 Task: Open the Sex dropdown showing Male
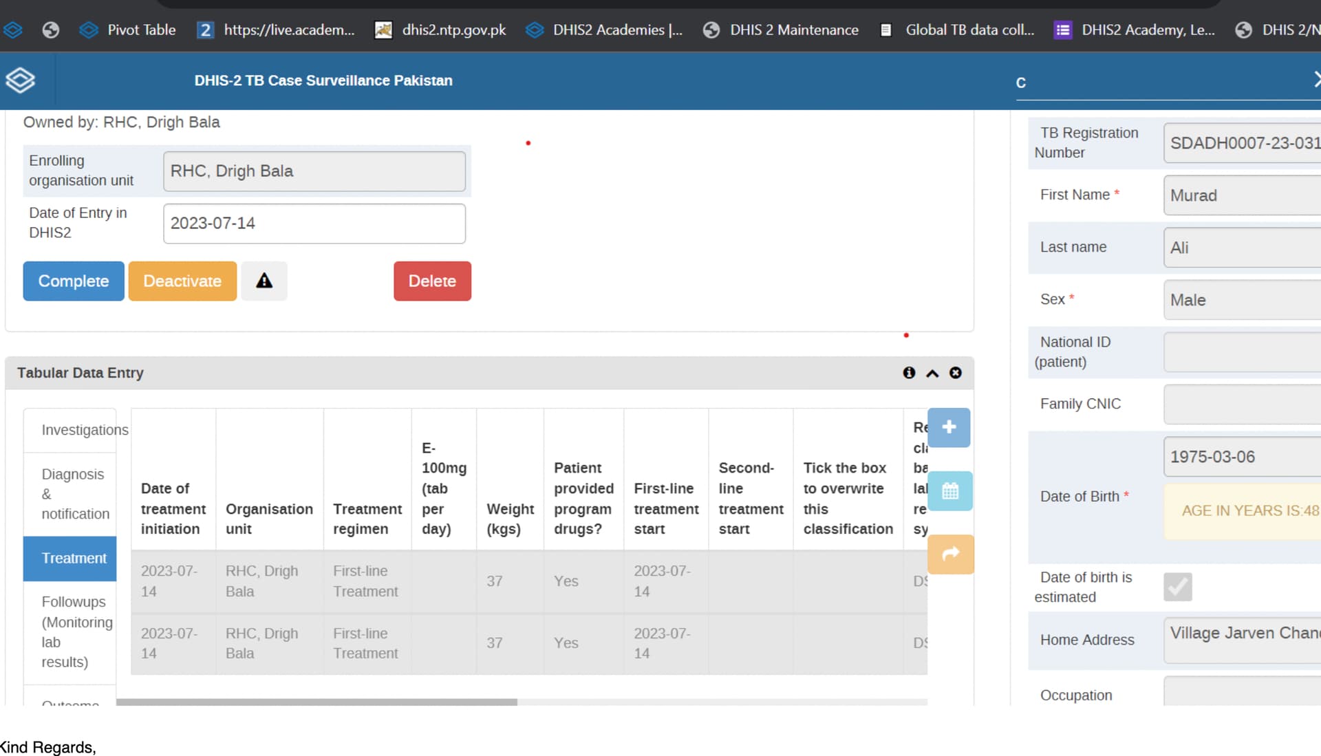[x=1242, y=300]
